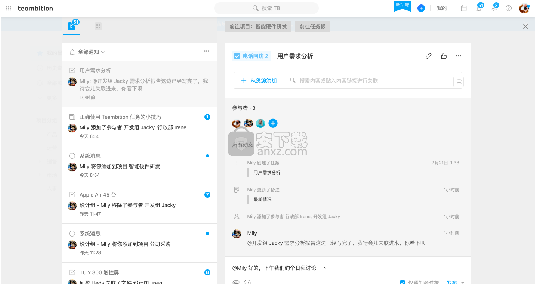Open the notification list more options (…)
Screen dimensions: 537x284
207,51
